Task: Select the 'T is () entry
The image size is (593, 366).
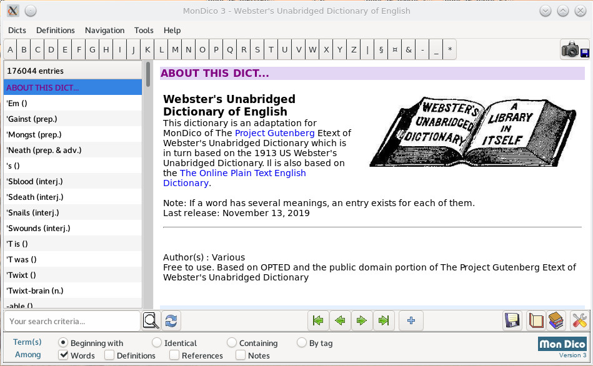Action: pos(72,244)
